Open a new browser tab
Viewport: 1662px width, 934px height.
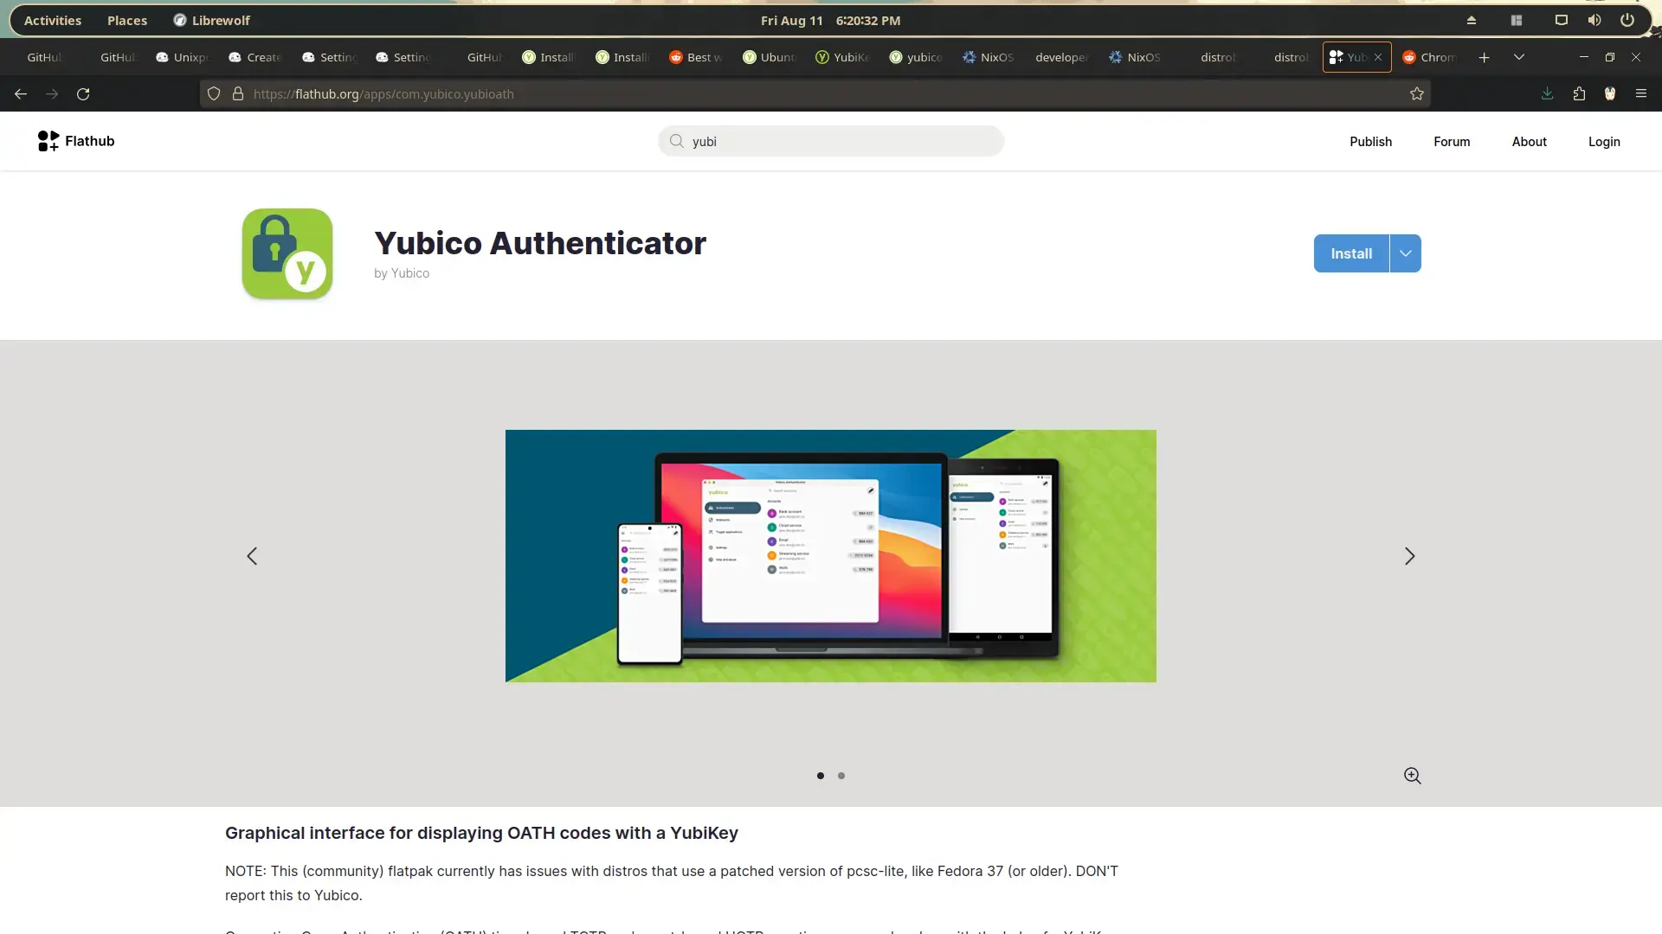(x=1484, y=58)
